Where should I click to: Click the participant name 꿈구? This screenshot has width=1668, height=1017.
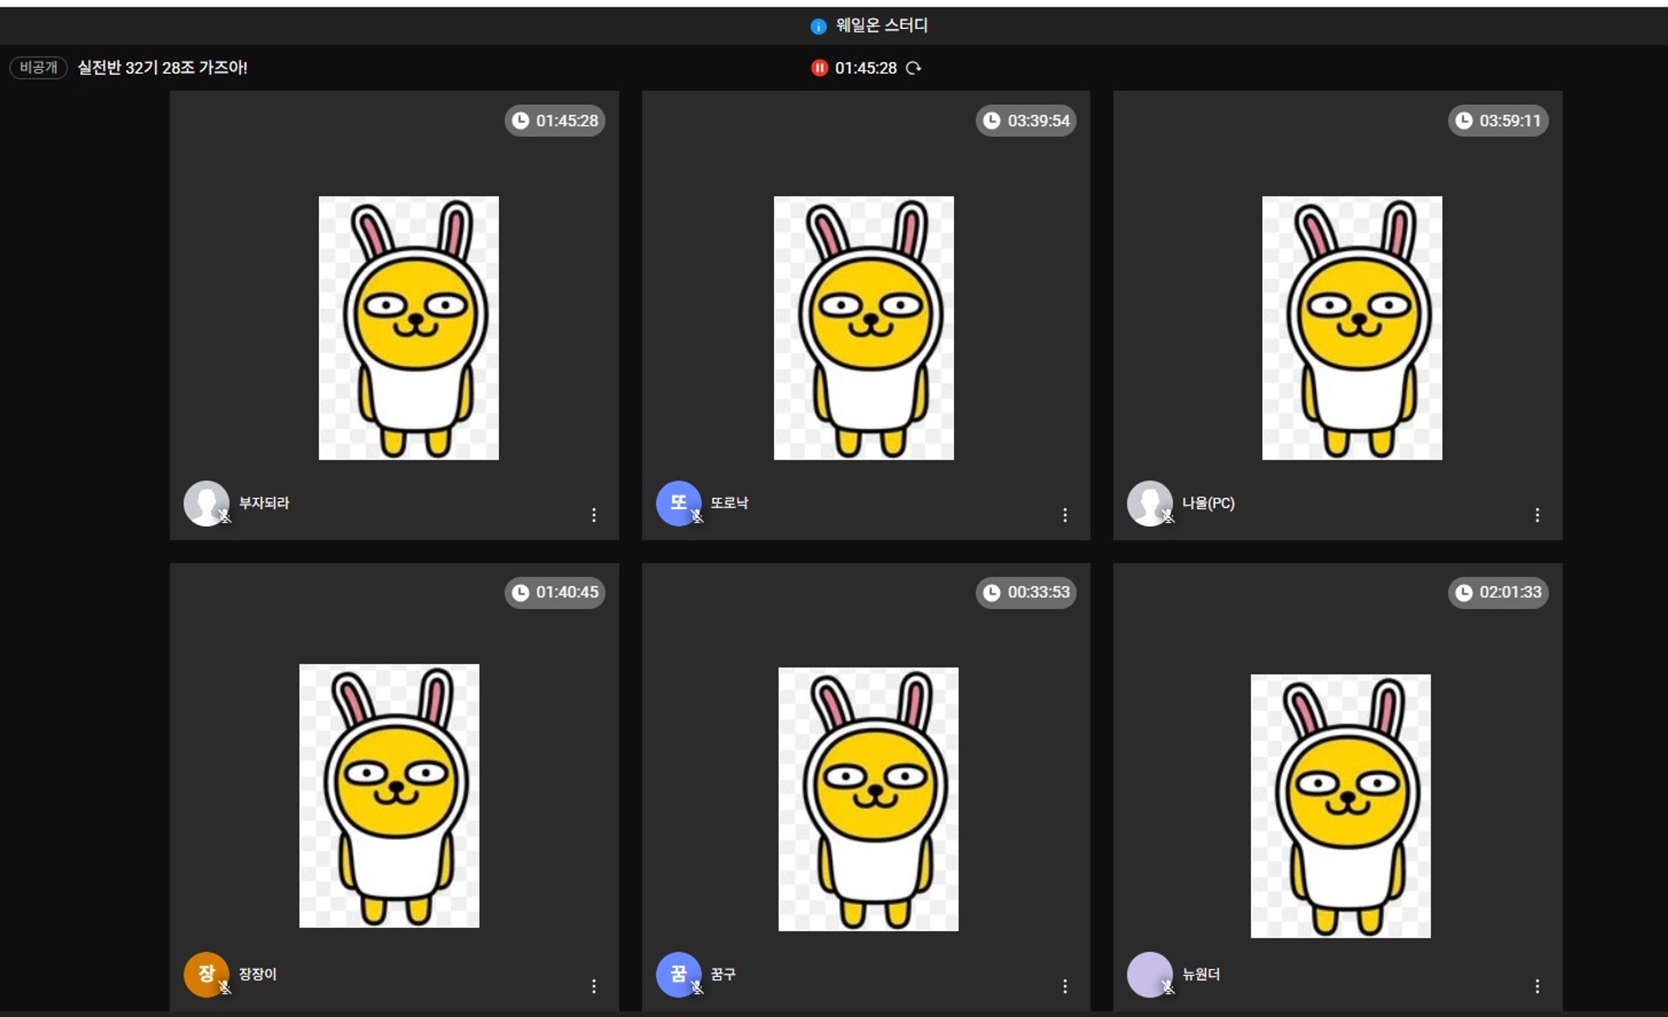(723, 974)
